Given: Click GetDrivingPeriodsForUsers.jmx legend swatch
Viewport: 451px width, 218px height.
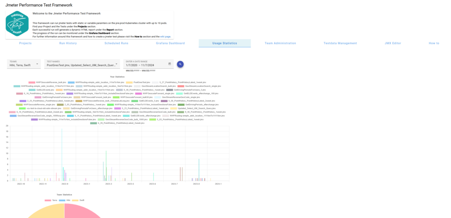Looking at the screenshot, I should (38, 97).
